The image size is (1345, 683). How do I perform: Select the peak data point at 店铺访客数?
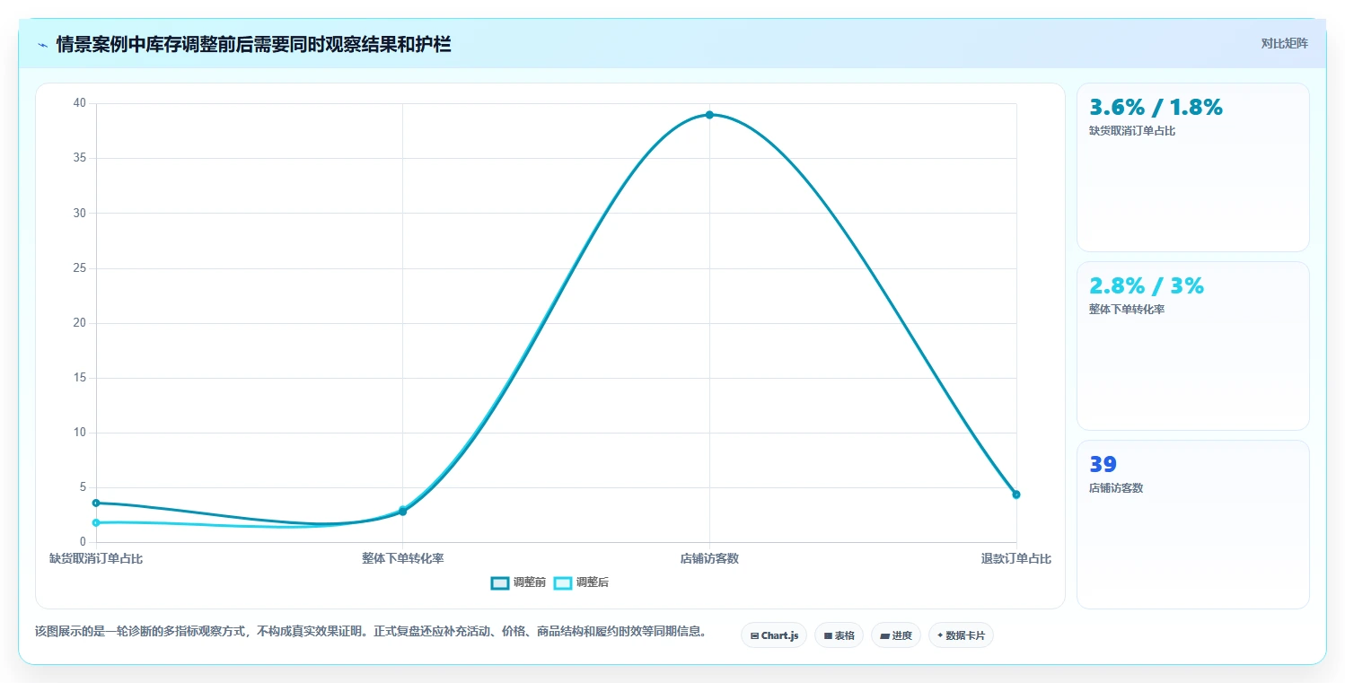point(709,115)
